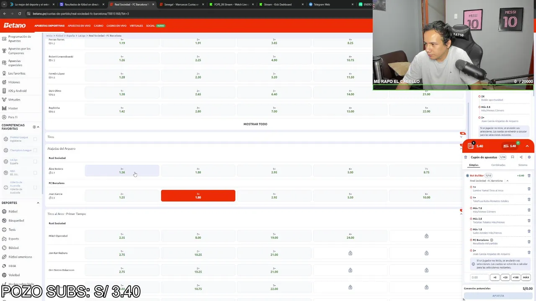Switch to the Sistema bet slip tab

pyautogui.click(x=523, y=165)
